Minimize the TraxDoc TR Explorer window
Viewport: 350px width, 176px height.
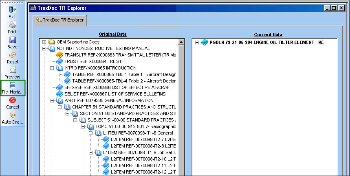pyautogui.click(x=328, y=8)
